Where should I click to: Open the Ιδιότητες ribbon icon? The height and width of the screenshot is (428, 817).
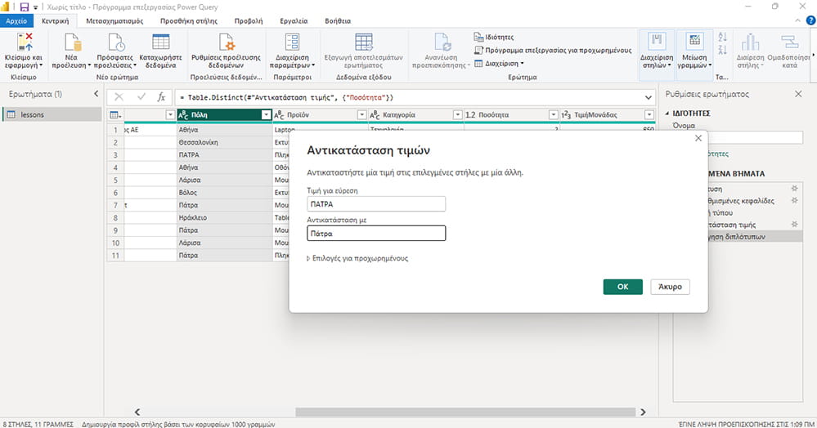coord(478,37)
